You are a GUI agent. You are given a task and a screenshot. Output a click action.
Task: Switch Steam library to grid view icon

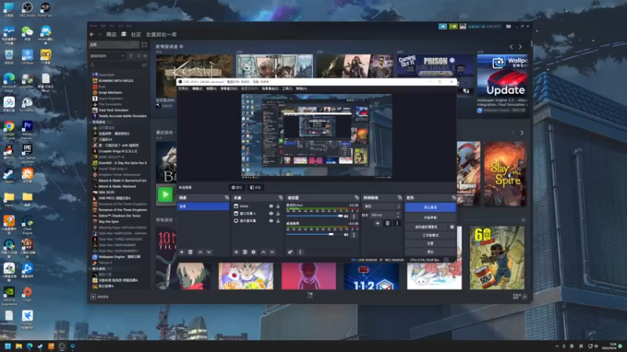[144, 45]
